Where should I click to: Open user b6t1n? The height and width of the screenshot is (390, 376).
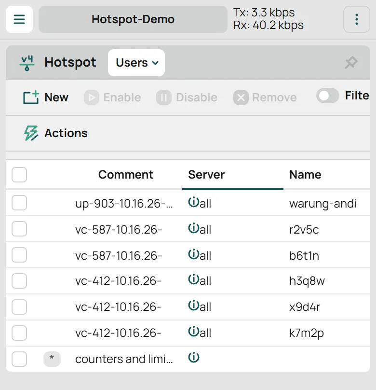point(304,256)
